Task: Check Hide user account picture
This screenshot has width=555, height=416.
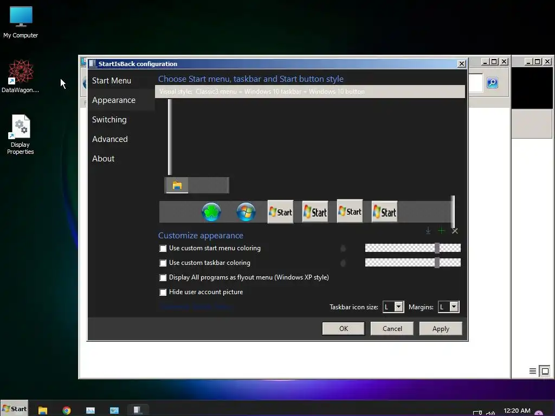Action: pyautogui.click(x=163, y=292)
